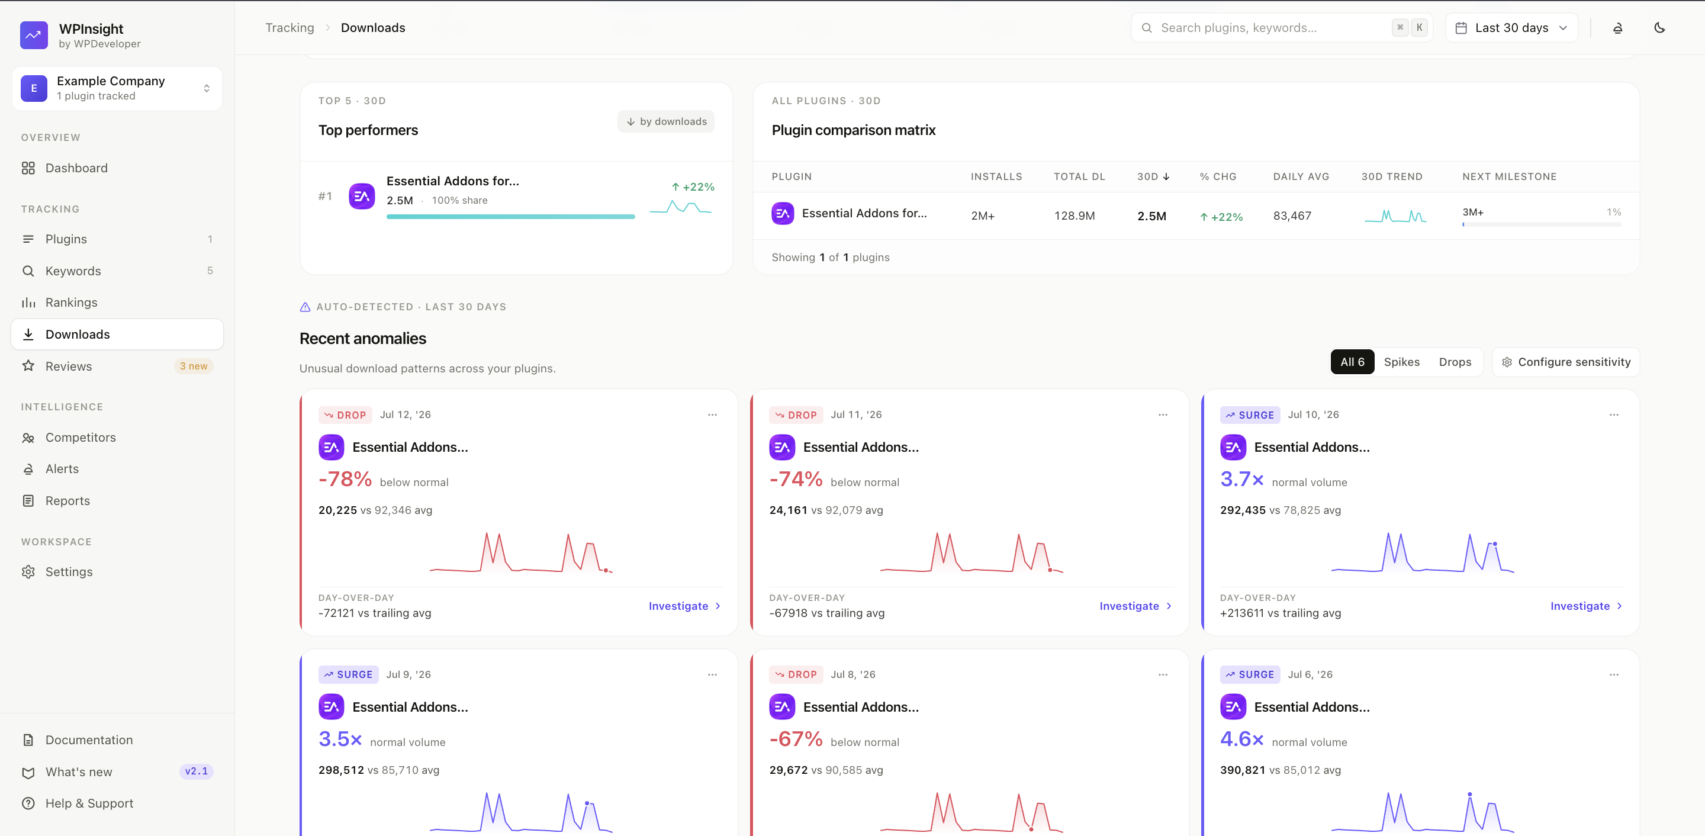The image size is (1705, 836).
Task: Click the Reviews star icon
Action: tap(28, 366)
